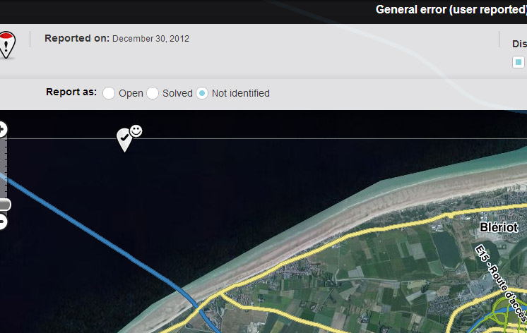Select the Open report status
The width and height of the screenshot is (527, 333).
point(109,93)
